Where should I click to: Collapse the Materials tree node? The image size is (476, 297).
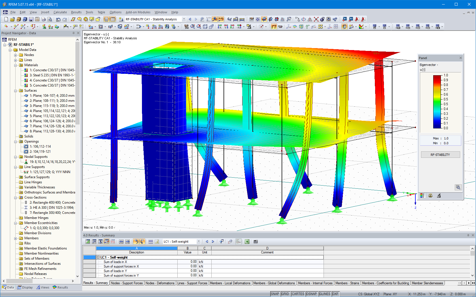pyautogui.click(x=16, y=65)
